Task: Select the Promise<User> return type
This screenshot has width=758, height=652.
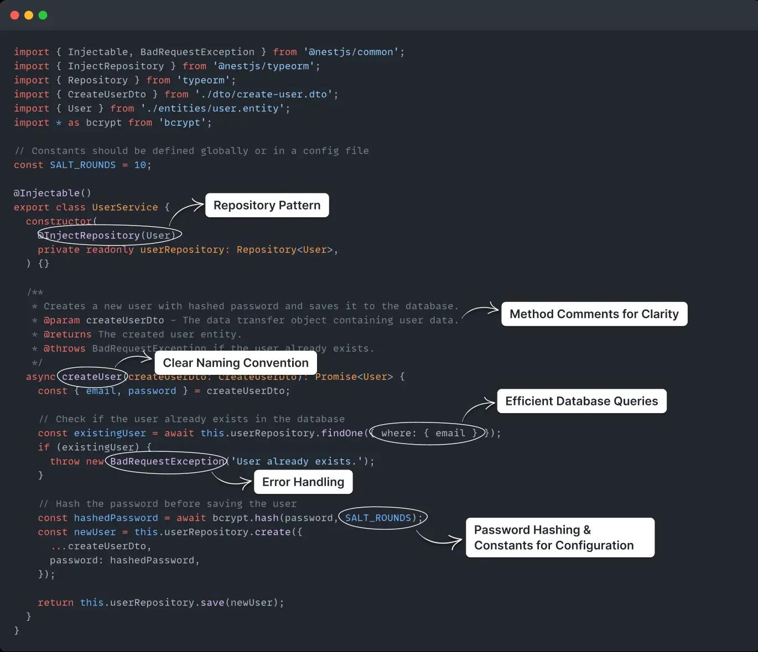Action: click(356, 377)
